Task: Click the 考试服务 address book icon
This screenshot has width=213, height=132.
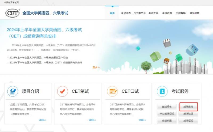Action: coord(162,91)
